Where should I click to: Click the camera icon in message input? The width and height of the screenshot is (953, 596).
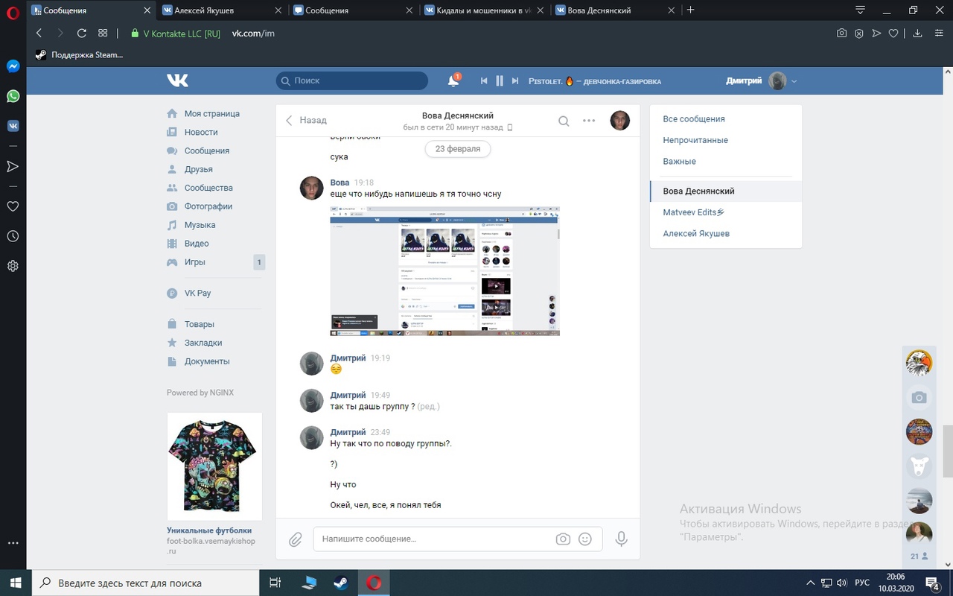tap(563, 539)
